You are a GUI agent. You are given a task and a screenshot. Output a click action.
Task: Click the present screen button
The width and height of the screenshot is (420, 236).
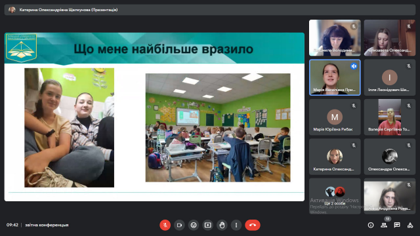208,225
